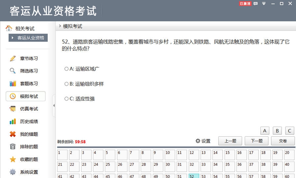The height and width of the screenshot is (178, 296).
Task: Open 系统设置 in the sidebar
Action: pos(29,172)
